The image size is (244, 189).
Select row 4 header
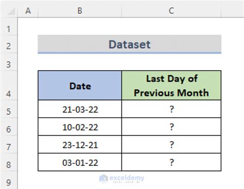tap(9, 85)
